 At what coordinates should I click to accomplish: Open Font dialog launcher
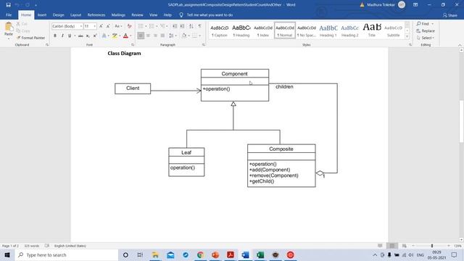click(133, 45)
